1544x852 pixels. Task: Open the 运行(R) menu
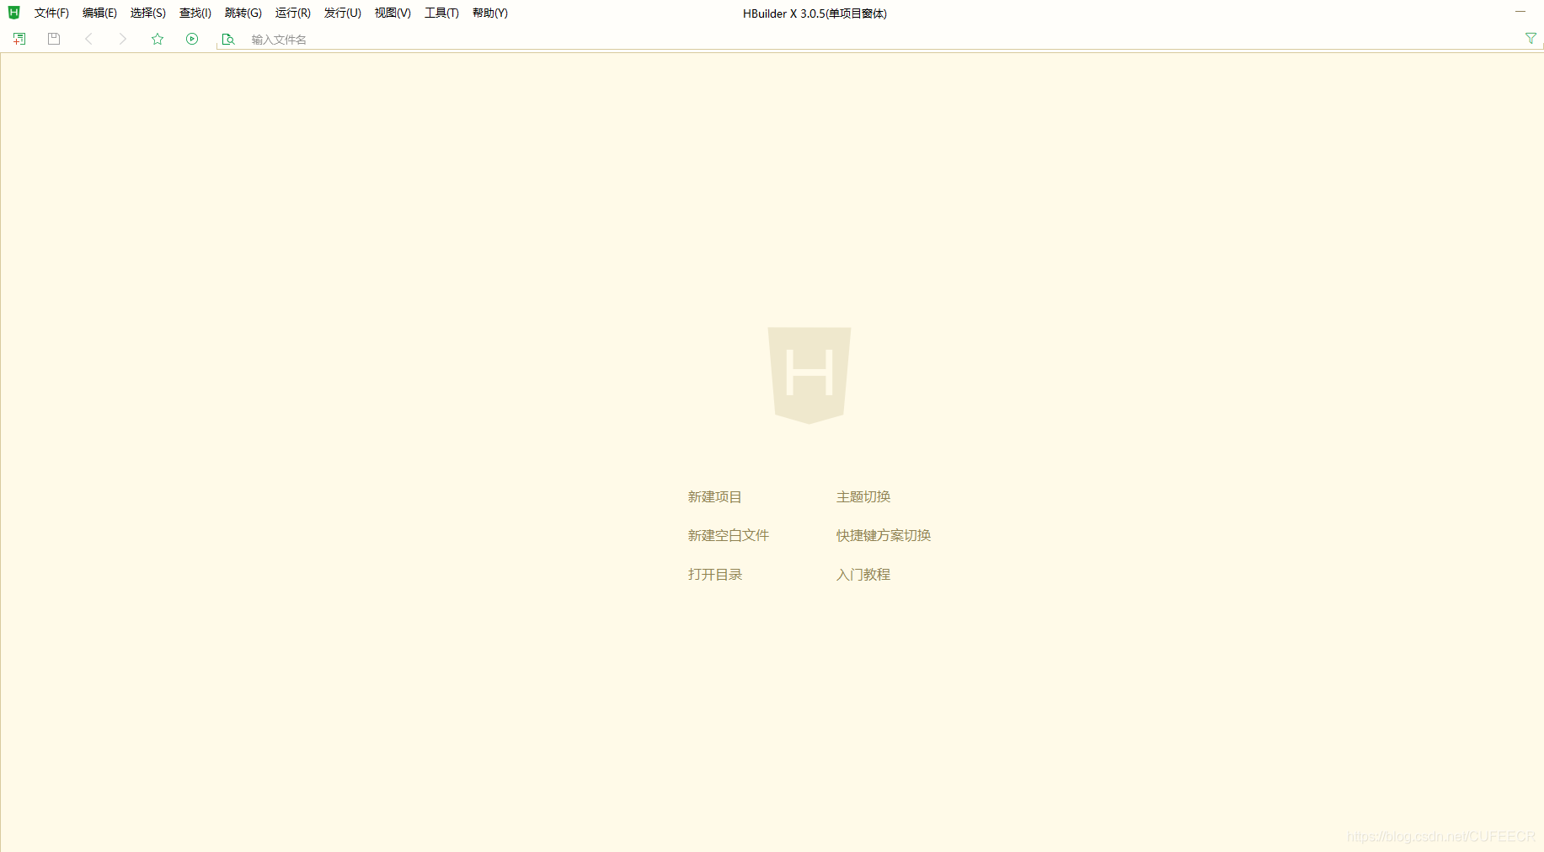coord(293,13)
